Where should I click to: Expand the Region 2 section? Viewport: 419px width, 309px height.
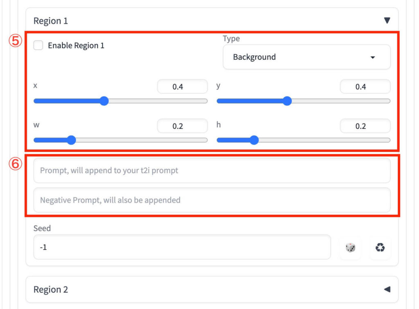[x=387, y=289]
